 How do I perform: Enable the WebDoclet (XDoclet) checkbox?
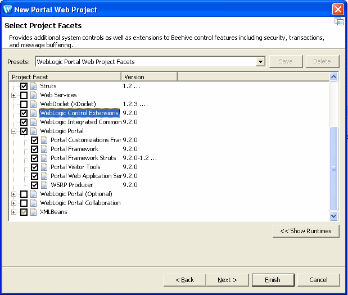(x=24, y=104)
